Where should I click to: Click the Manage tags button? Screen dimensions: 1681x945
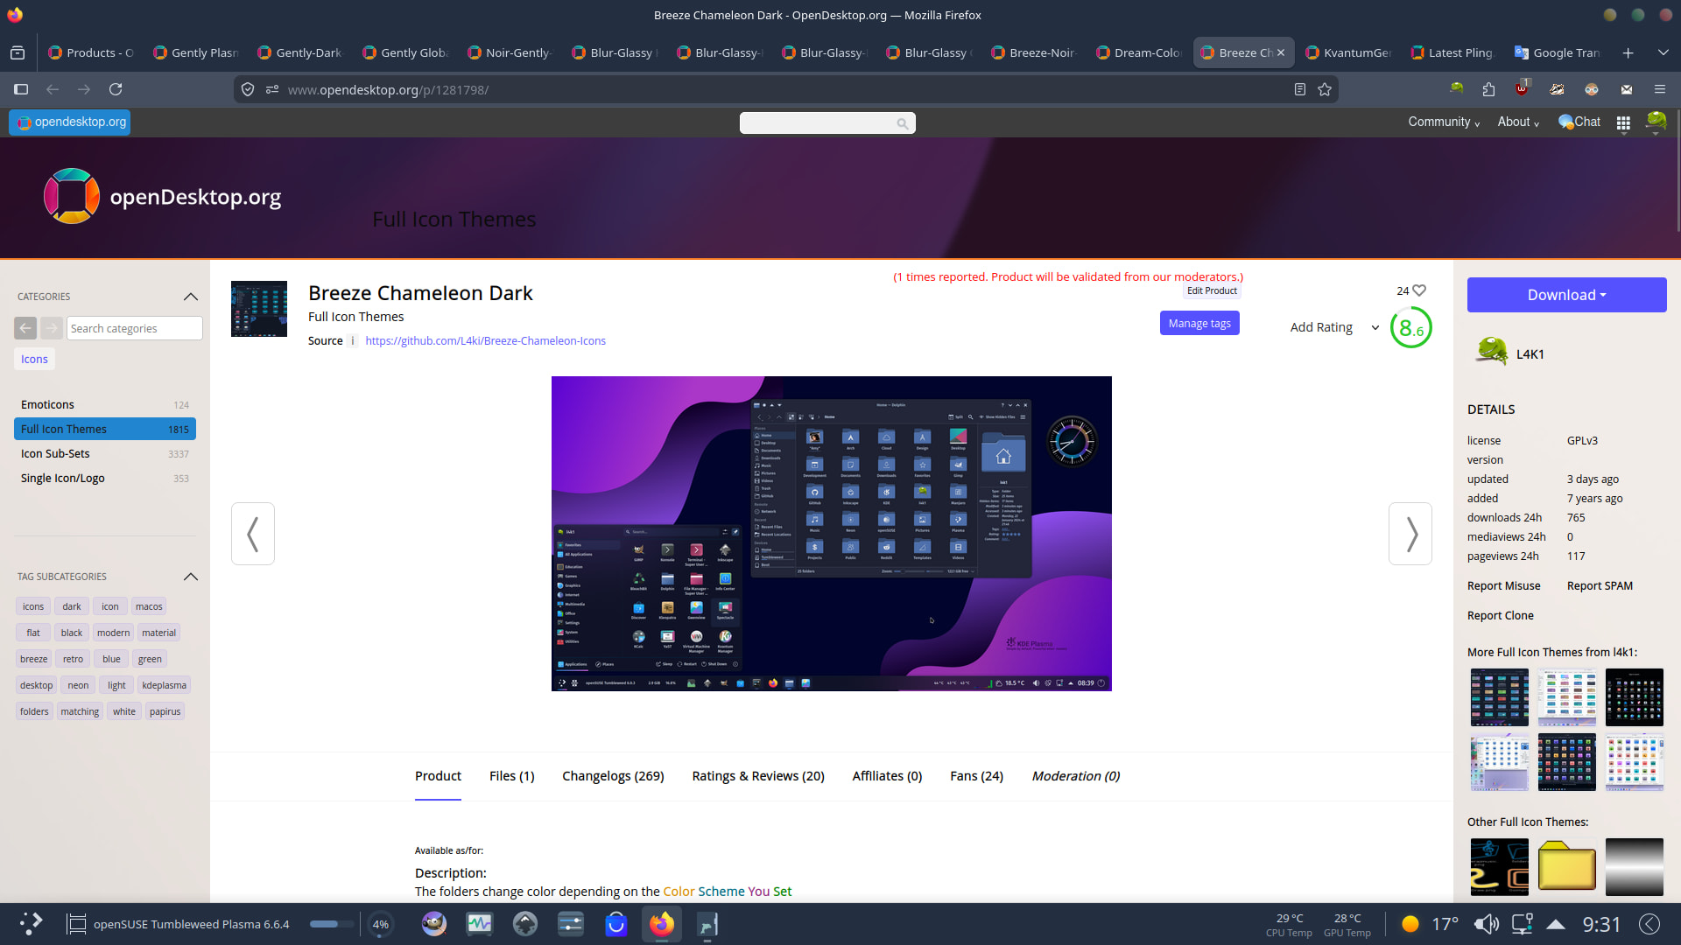(1199, 324)
